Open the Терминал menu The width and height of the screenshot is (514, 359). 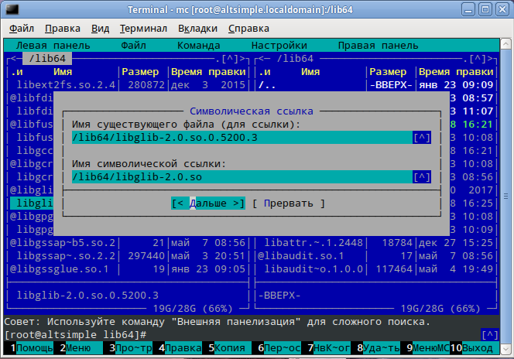coord(143,28)
